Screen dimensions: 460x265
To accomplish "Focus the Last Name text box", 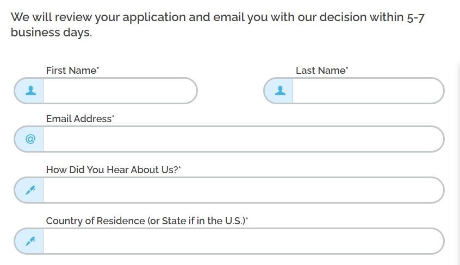I will [368, 91].
